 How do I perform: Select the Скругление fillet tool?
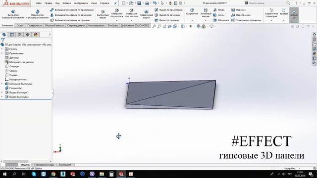tap(192, 12)
